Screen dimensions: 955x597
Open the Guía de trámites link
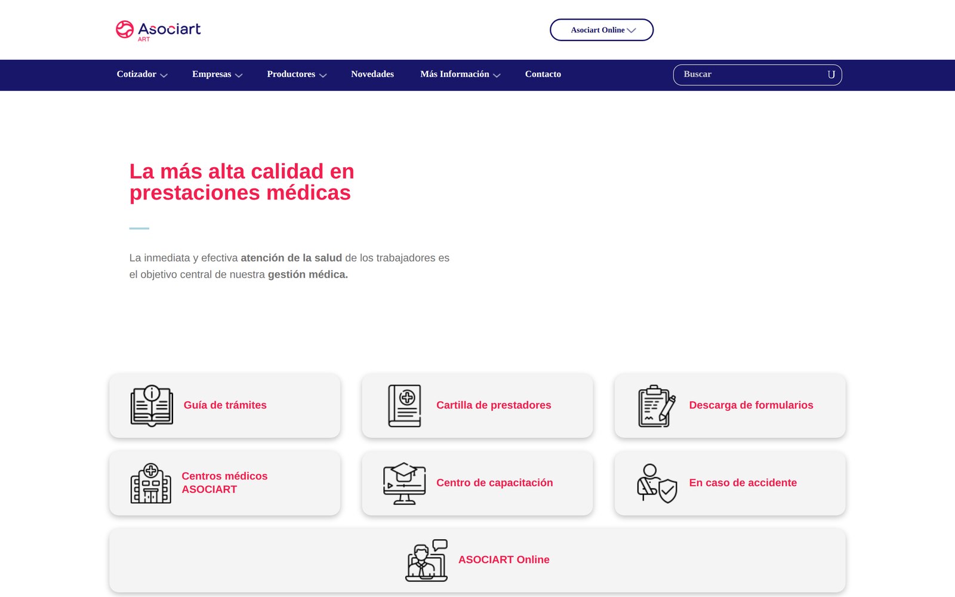point(225,405)
